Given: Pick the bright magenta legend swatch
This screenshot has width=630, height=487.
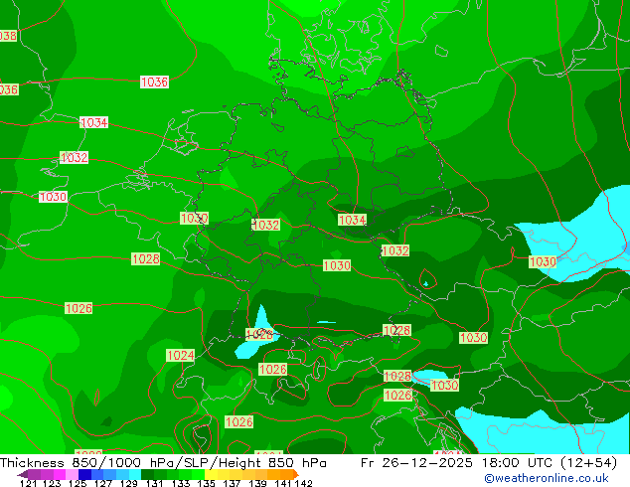Looking at the screenshot, I should point(59,474).
